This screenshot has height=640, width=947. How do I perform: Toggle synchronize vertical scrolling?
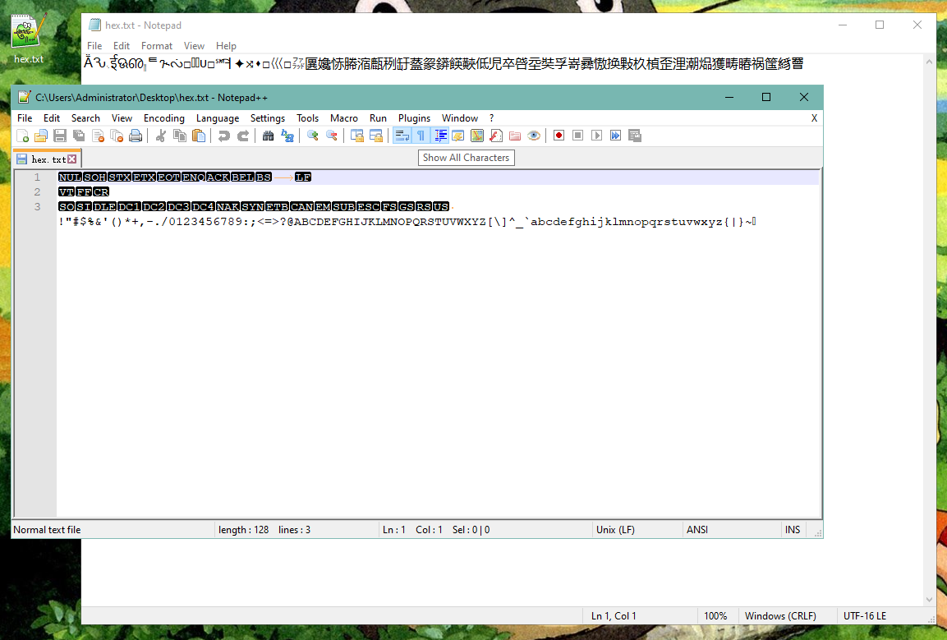[357, 136]
